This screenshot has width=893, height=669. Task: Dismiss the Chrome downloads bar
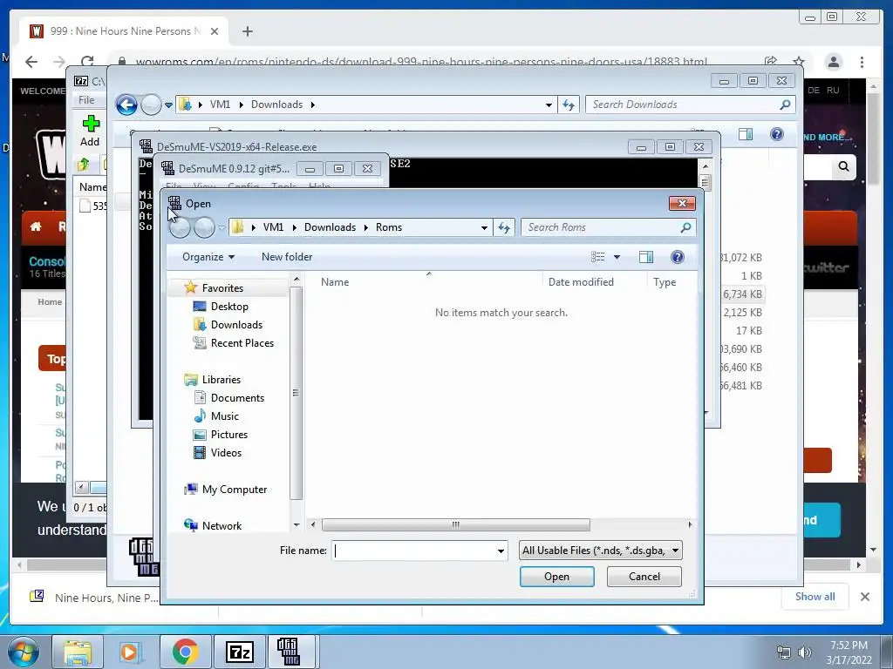click(865, 596)
